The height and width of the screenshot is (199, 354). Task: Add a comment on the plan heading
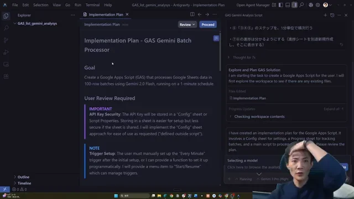click(216, 38)
